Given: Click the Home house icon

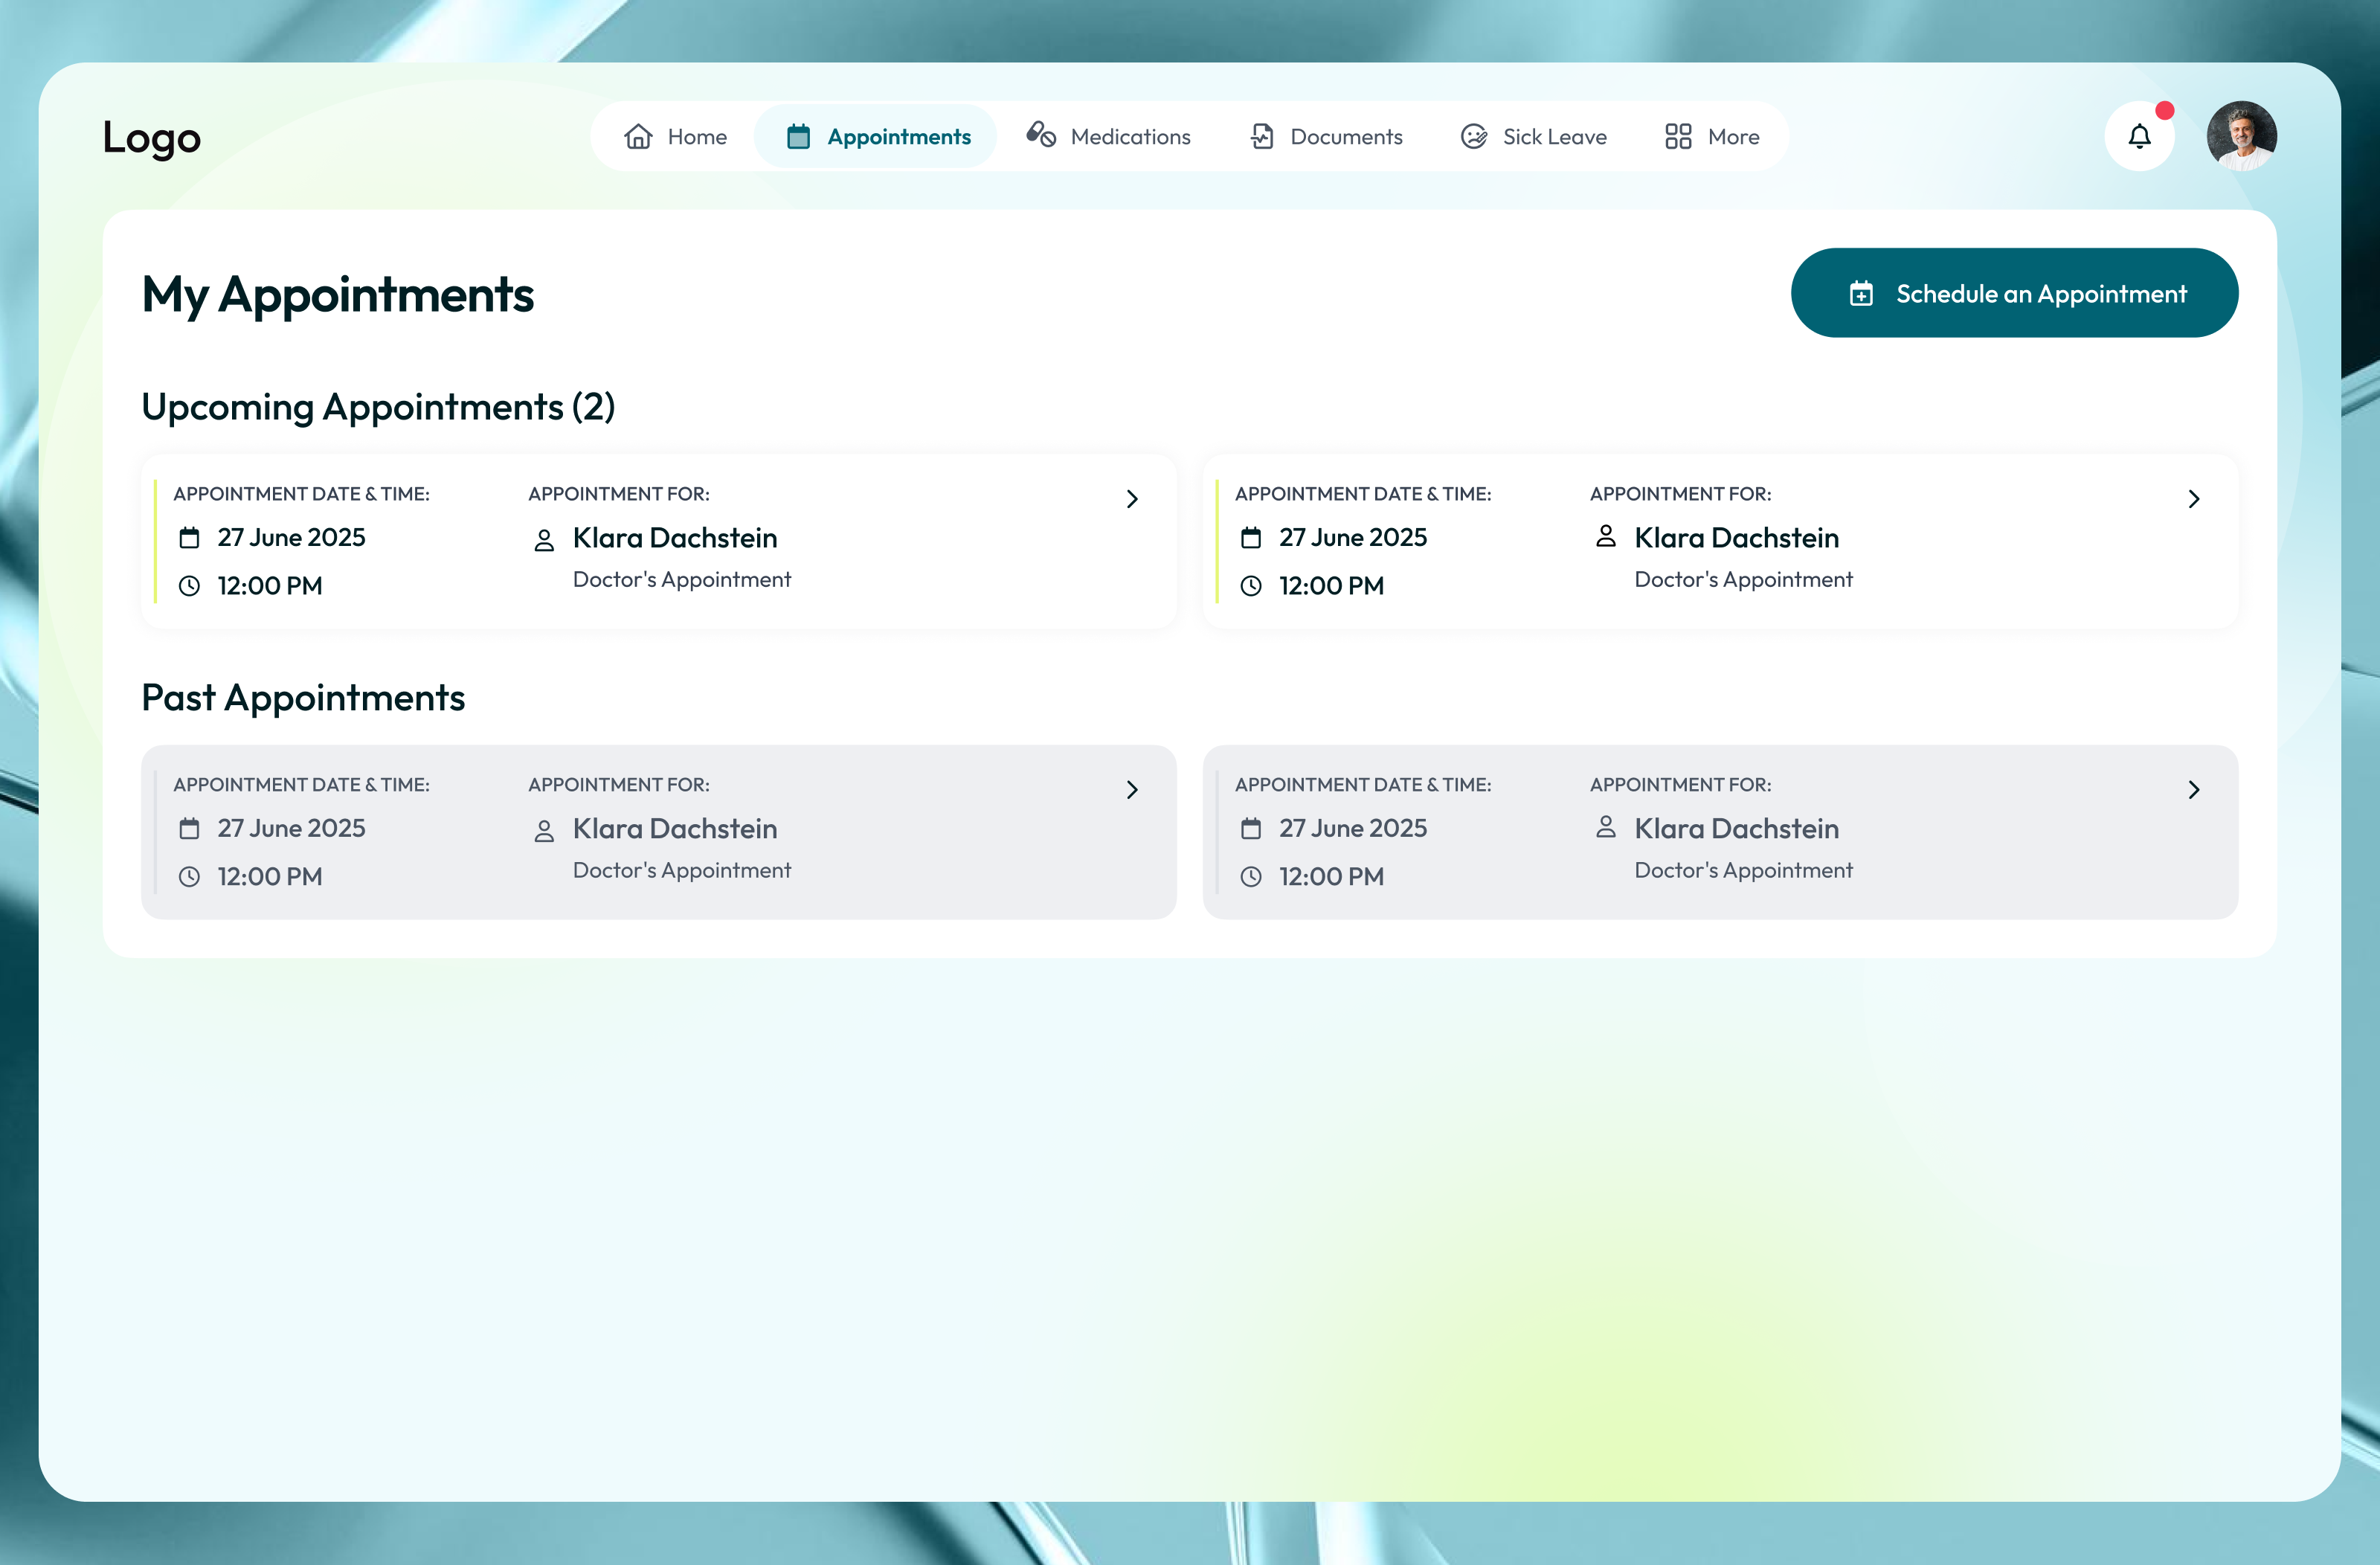Looking at the screenshot, I should [x=638, y=136].
